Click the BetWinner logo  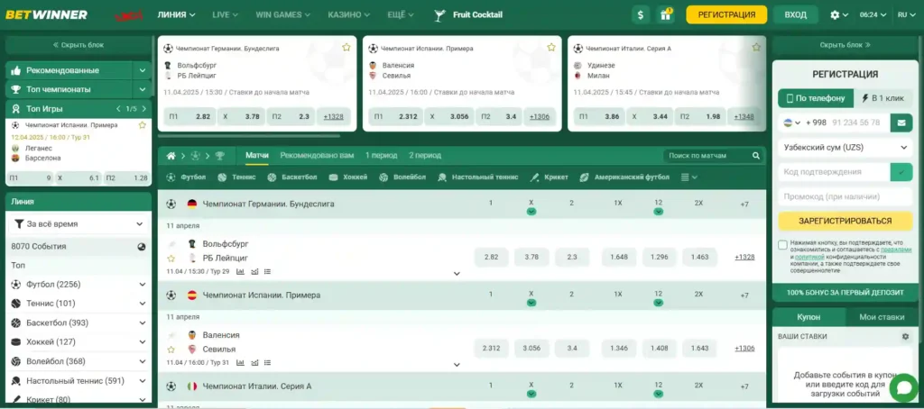47,14
